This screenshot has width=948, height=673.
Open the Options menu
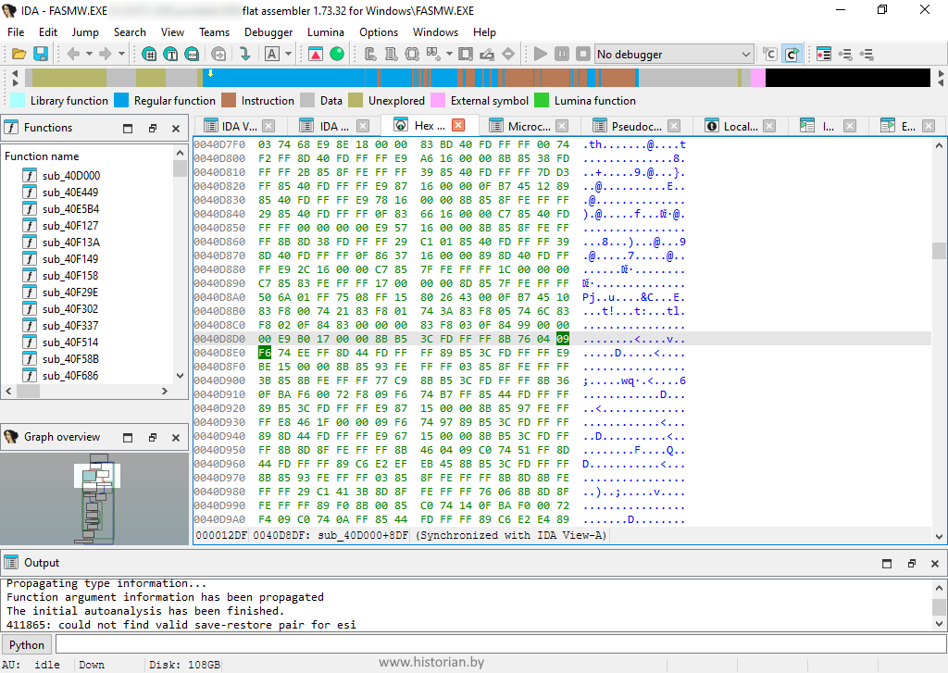pyautogui.click(x=379, y=32)
